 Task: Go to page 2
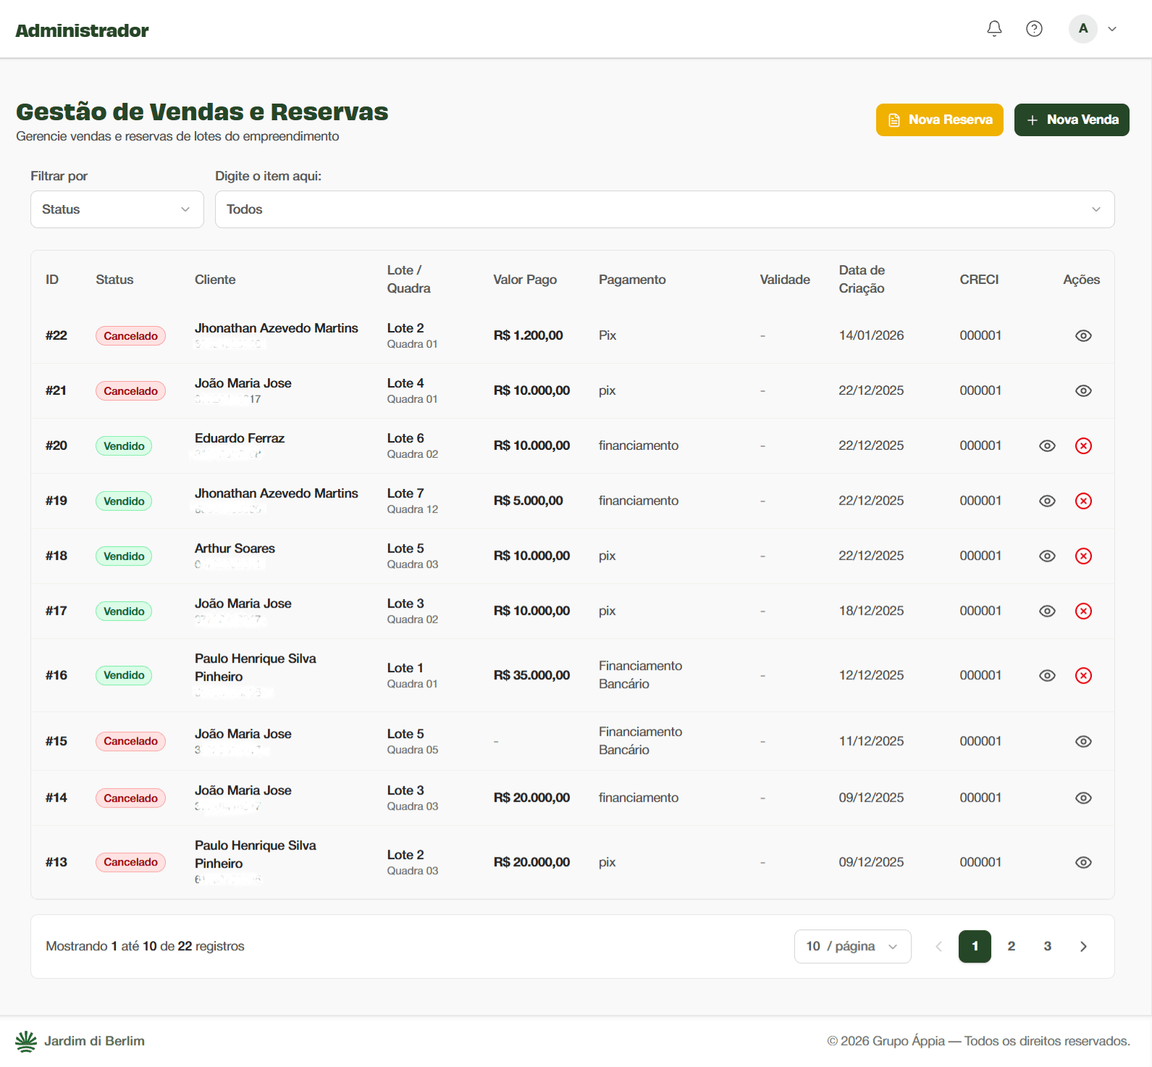point(1011,946)
